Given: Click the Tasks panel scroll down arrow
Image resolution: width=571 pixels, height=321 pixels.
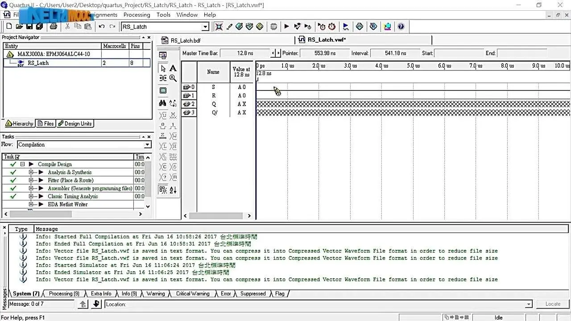Looking at the screenshot, I should click(148, 206).
